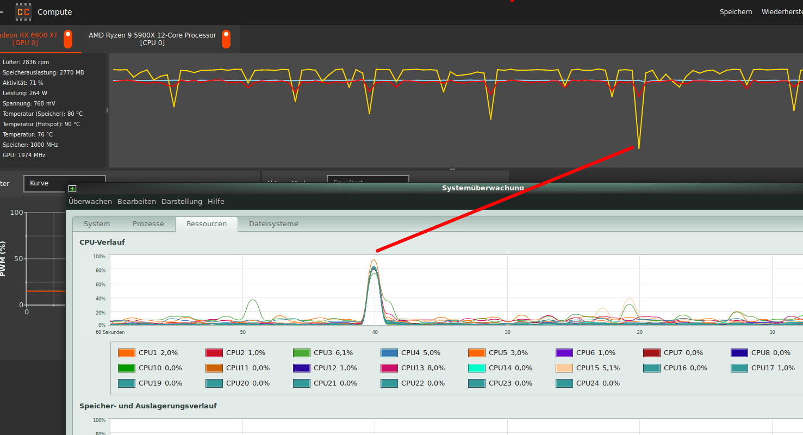
Task: Click the Temperatur (Hotspot): 90 °C reading
Action: [x=41, y=124]
